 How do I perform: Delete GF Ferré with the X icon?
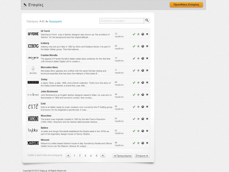pyautogui.click(x=147, y=34)
